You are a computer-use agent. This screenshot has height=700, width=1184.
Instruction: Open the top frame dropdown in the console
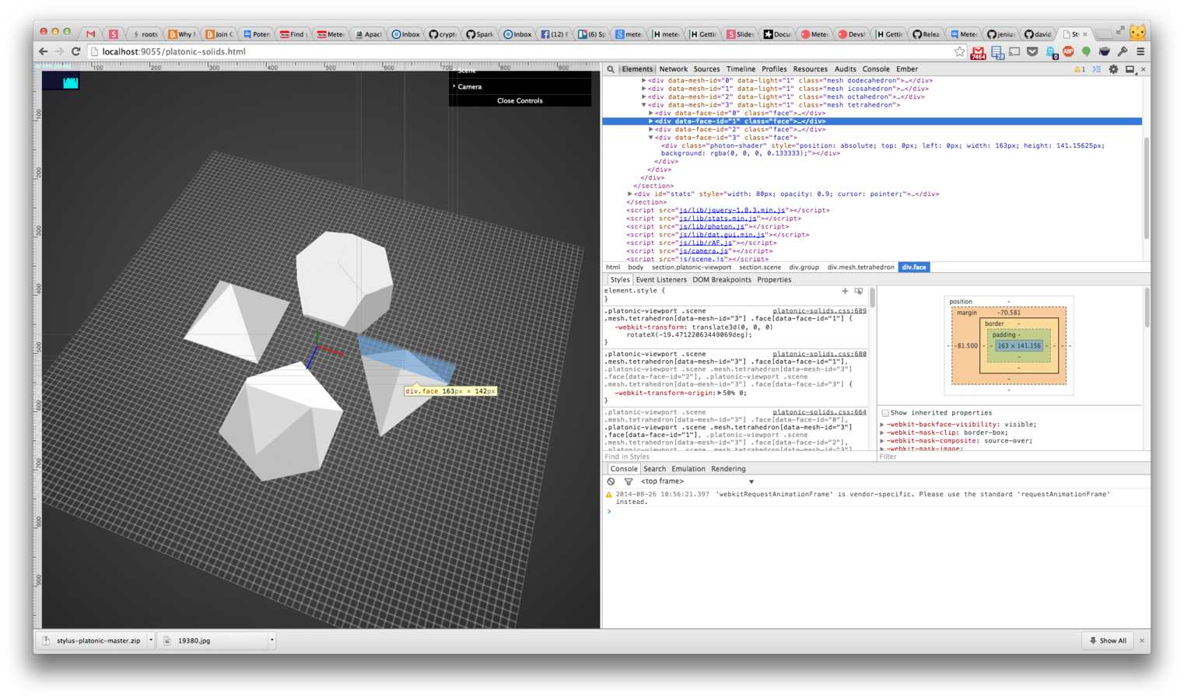(x=697, y=481)
